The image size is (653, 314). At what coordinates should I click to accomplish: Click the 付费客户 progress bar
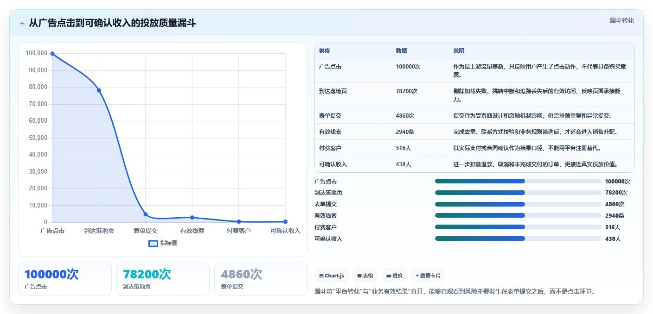(518, 227)
